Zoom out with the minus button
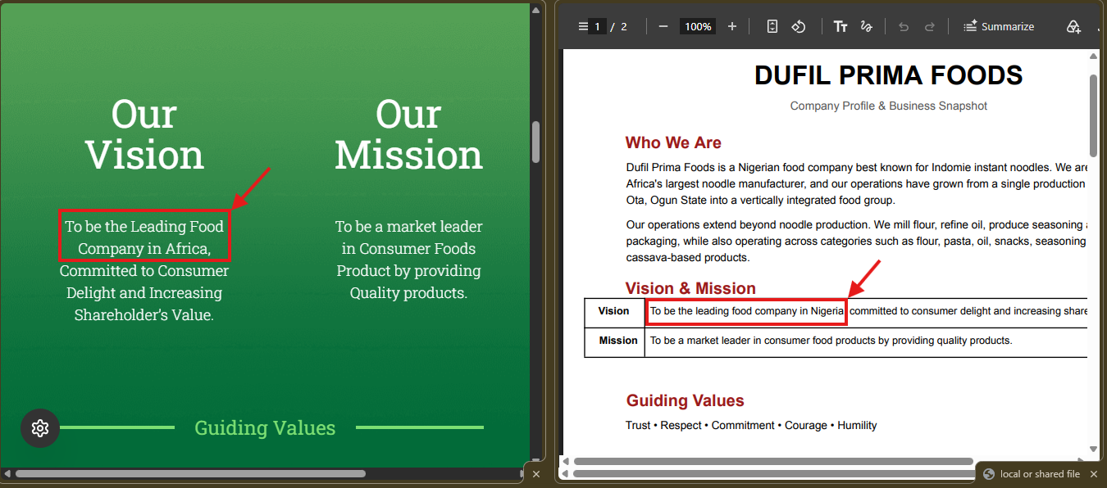This screenshot has width=1107, height=488. [x=663, y=26]
